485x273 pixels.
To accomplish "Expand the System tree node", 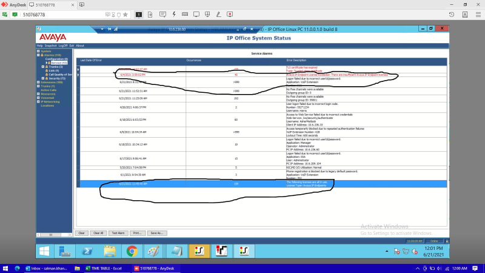I will coord(38,51).
